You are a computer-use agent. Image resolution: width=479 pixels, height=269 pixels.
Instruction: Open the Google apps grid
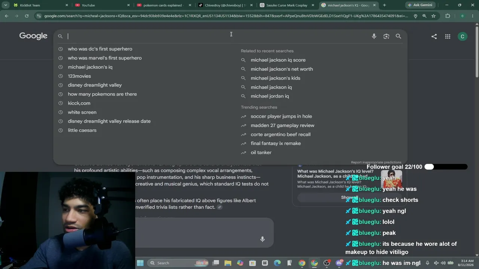click(448, 36)
